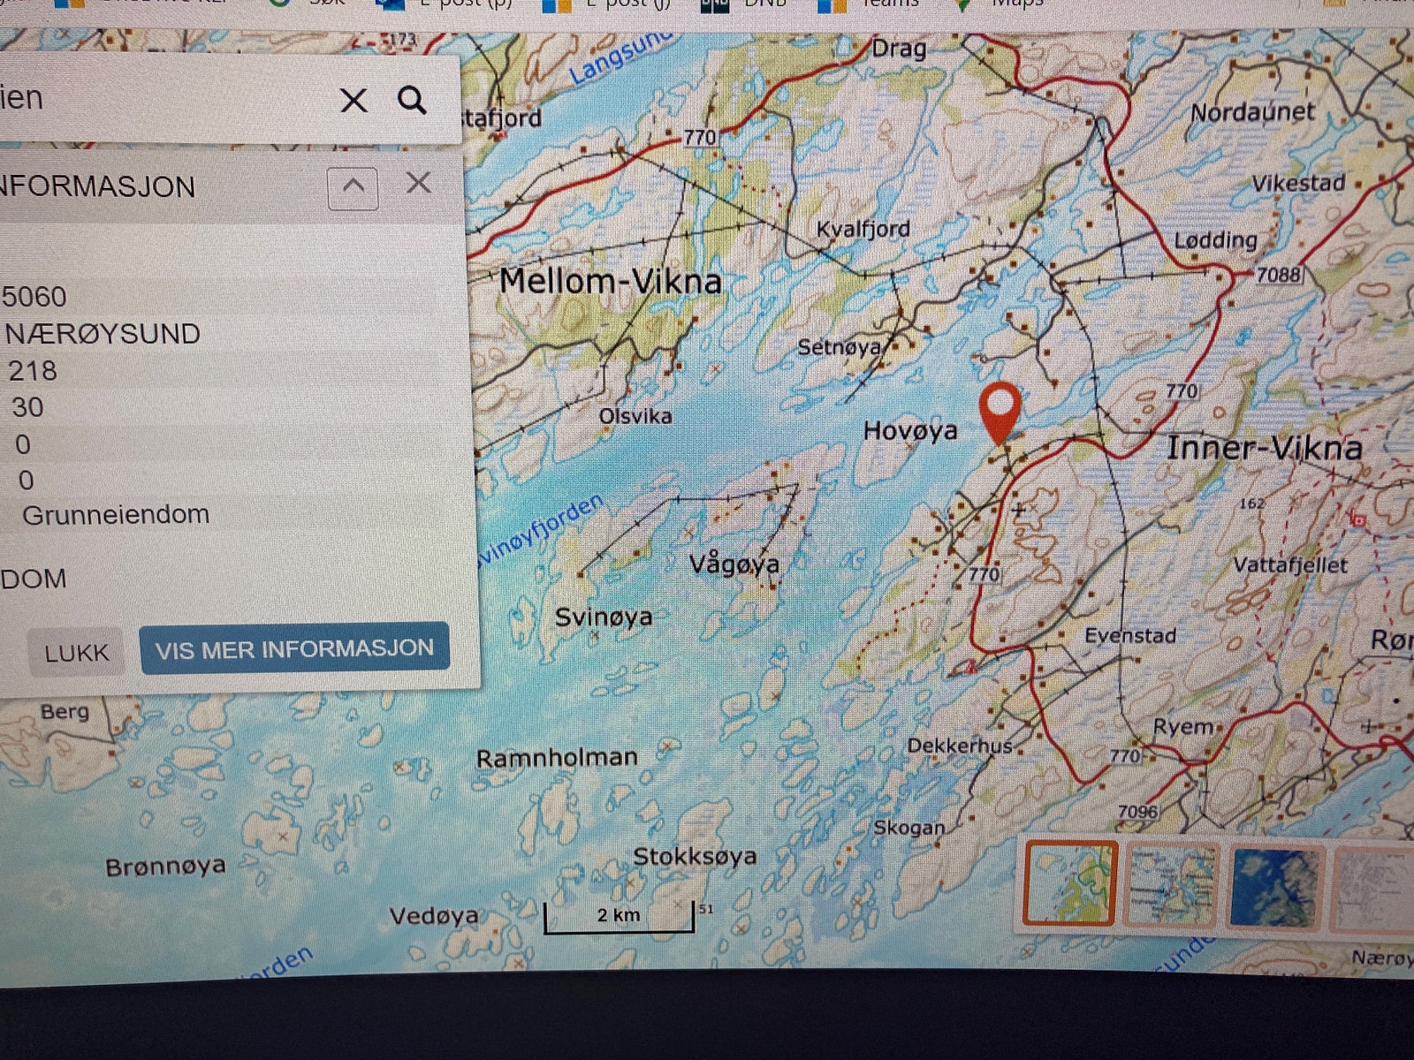Click the 2 km scale bar
This screenshot has height=1060, width=1414.
tap(619, 917)
